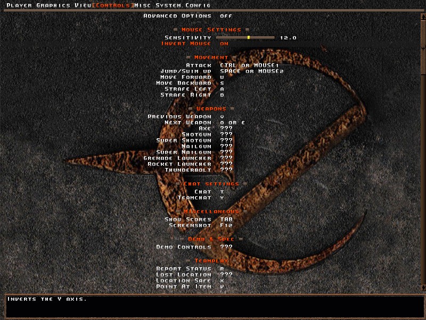Click the scrollbar down arrow
The width and height of the screenshot is (426, 320).
[x=423, y=288]
